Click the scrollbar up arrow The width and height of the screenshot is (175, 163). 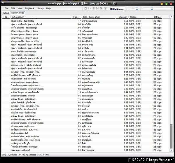(x=171, y=17)
